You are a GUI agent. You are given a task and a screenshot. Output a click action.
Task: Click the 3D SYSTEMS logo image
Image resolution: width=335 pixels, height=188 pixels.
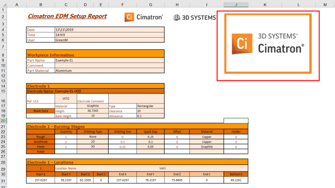194,17
